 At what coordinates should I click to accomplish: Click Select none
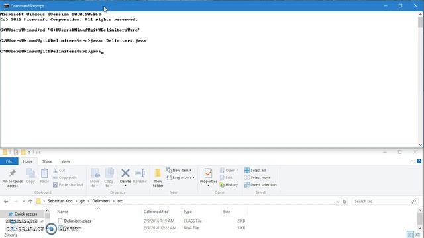point(258,178)
